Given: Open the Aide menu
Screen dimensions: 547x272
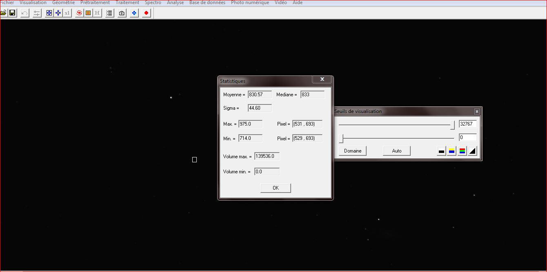Looking at the screenshot, I should tap(298, 3).
